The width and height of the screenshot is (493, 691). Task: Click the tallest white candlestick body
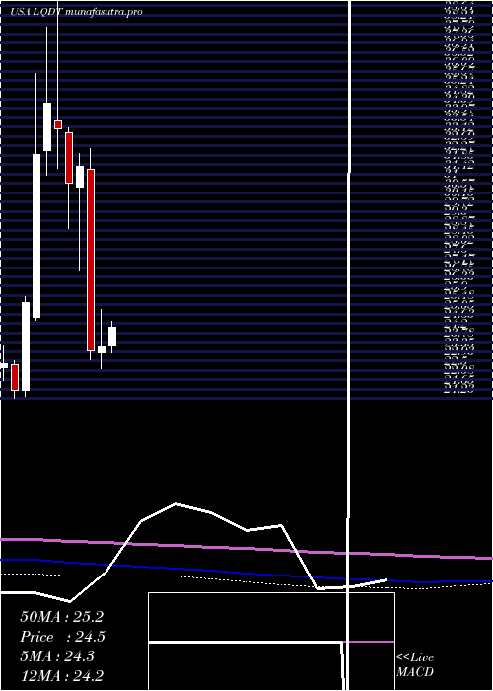click(36, 236)
